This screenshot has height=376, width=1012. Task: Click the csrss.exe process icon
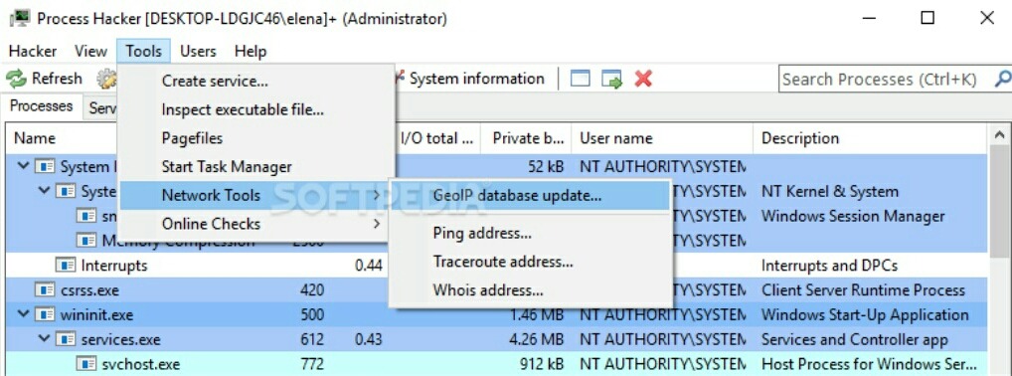[x=44, y=290]
